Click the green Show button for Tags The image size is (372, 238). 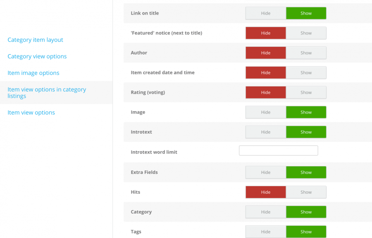(x=306, y=232)
